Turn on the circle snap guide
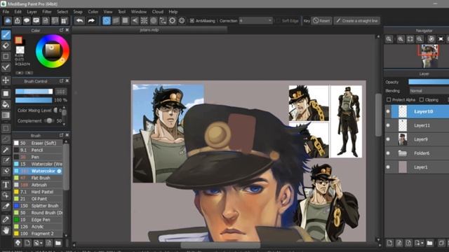 pyautogui.click(x=154, y=20)
